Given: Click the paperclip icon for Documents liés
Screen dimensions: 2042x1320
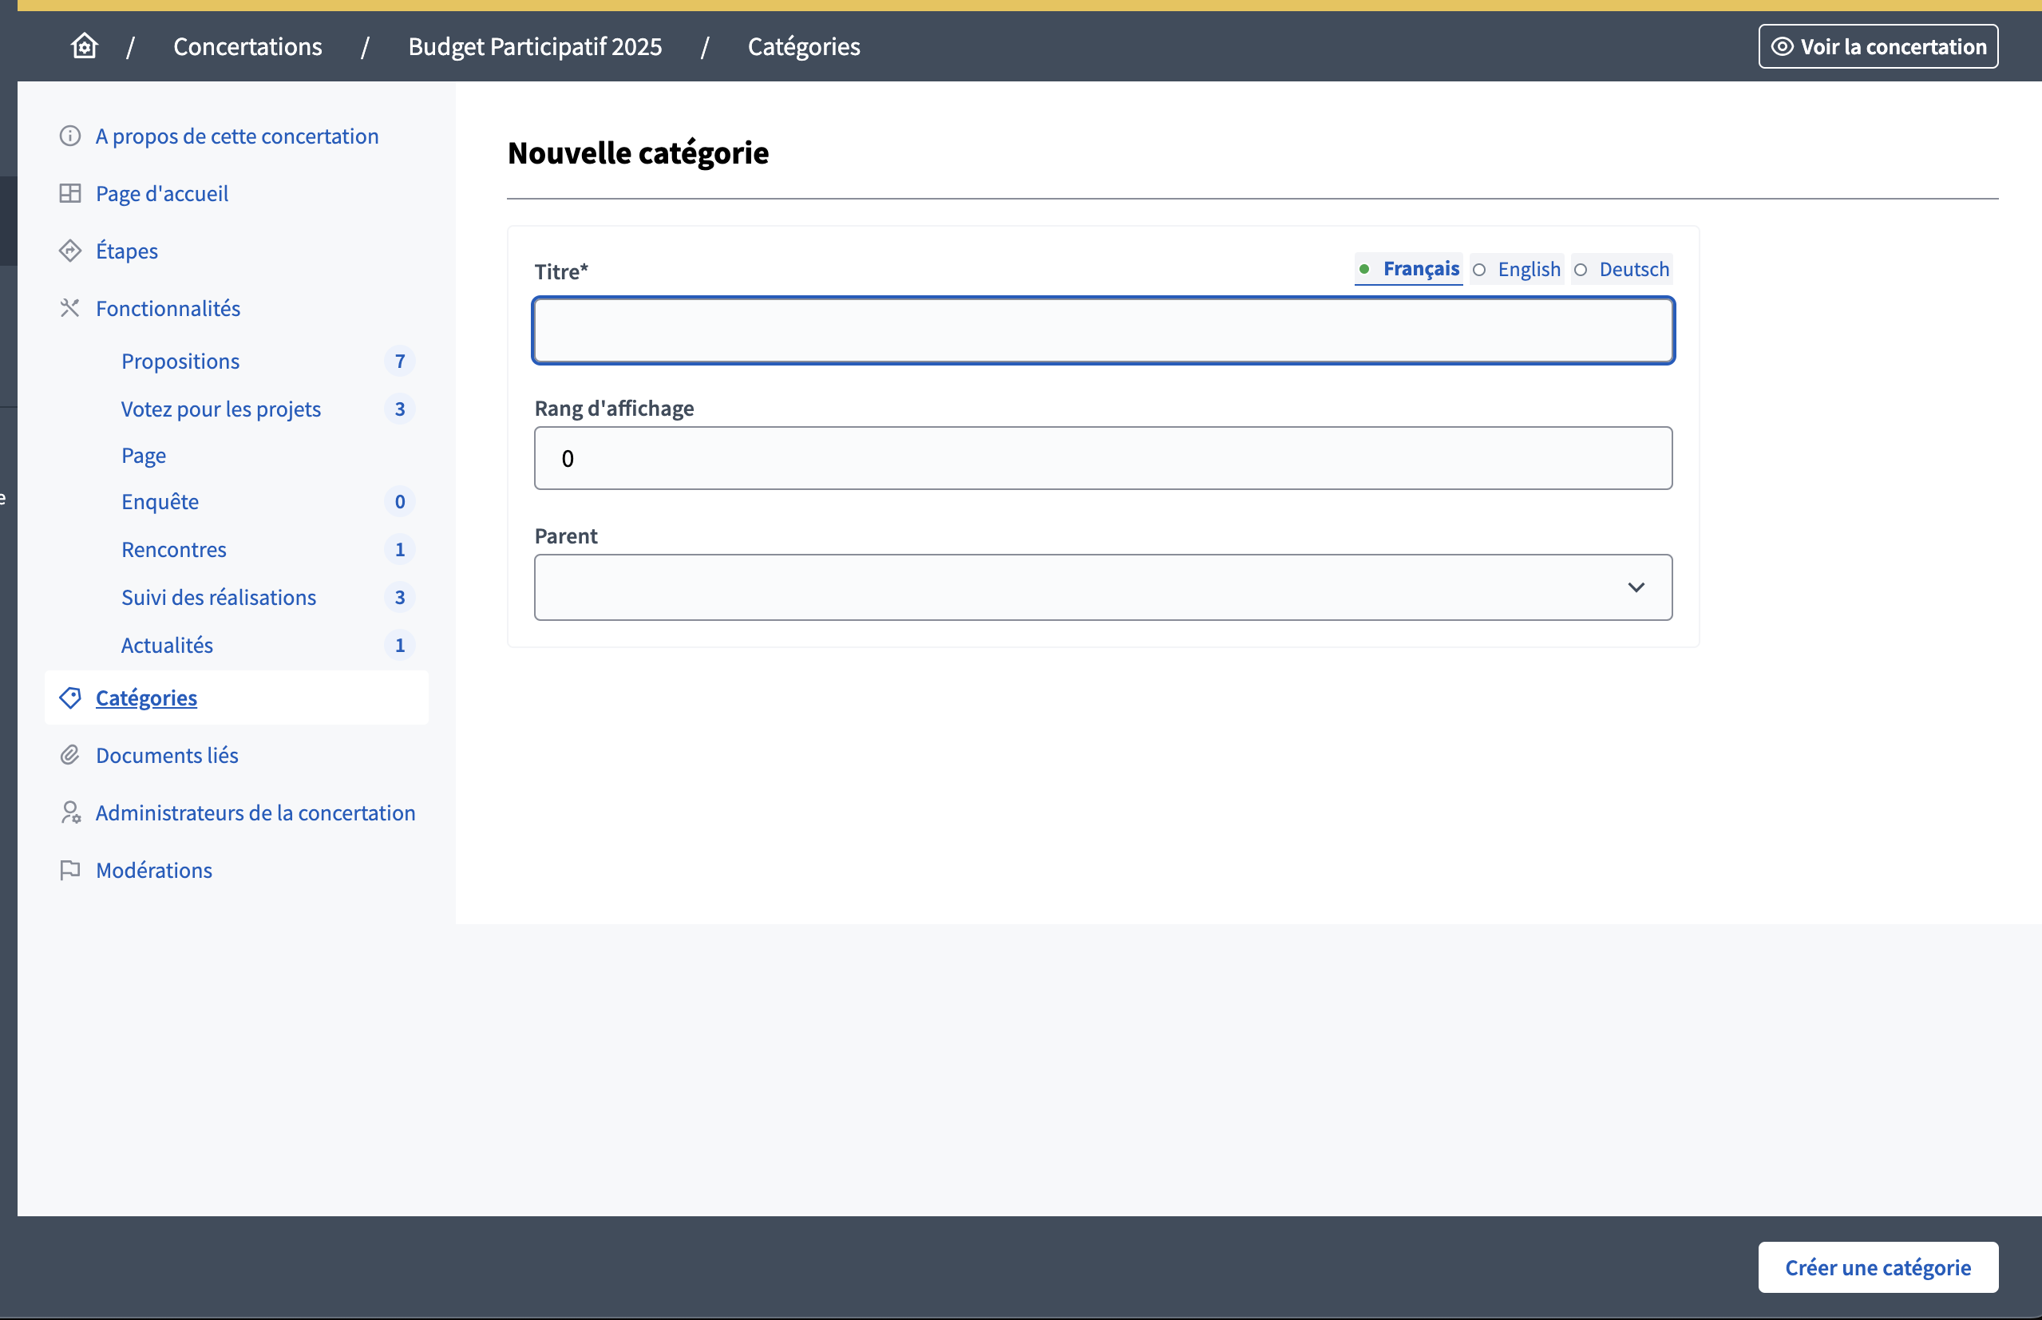Looking at the screenshot, I should [69, 755].
